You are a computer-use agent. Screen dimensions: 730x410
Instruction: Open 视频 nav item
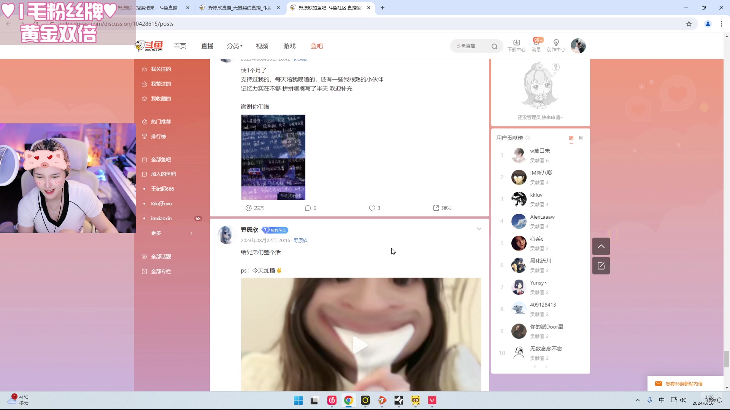point(262,46)
